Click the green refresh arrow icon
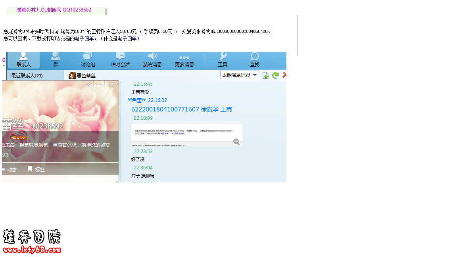The image size is (457, 257). pyautogui.click(x=275, y=75)
